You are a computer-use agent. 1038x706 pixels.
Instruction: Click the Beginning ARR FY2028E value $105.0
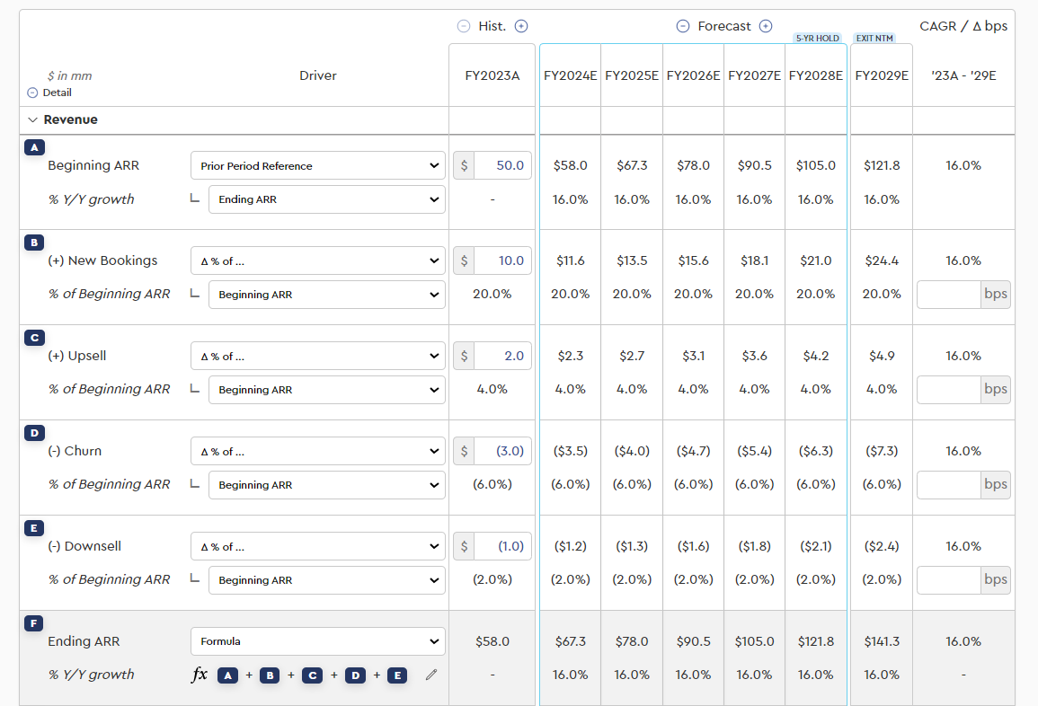816,165
